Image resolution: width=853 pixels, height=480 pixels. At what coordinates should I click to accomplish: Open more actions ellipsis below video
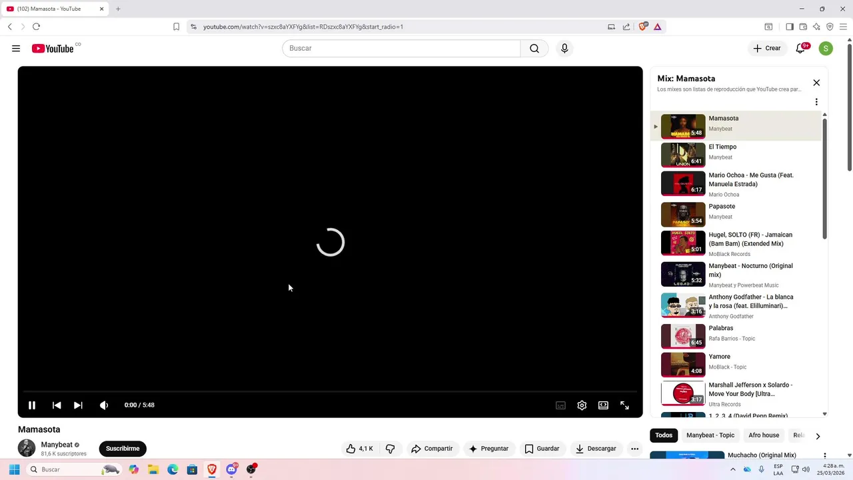point(634,449)
